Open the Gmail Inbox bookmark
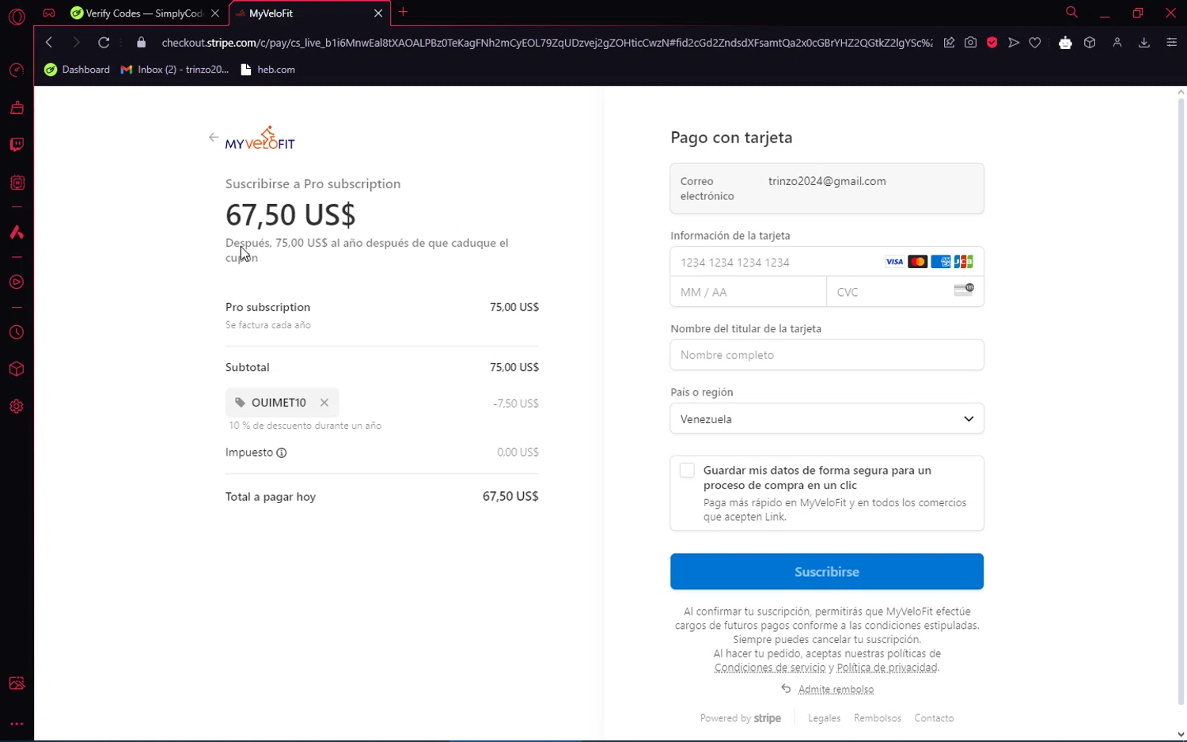The width and height of the screenshot is (1187, 742). (174, 70)
